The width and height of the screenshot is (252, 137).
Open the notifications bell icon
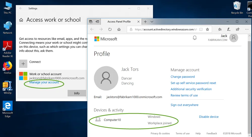195,38
